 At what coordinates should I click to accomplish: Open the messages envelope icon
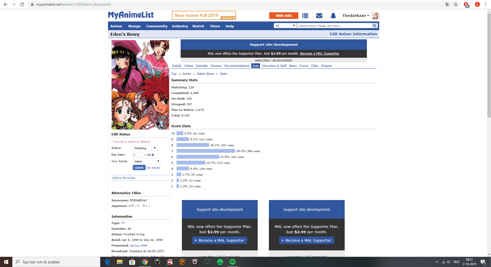(319, 16)
